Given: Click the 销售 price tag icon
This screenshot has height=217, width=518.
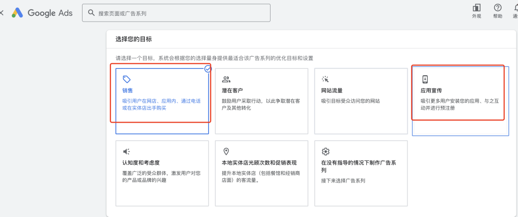Looking at the screenshot, I should (x=127, y=79).
